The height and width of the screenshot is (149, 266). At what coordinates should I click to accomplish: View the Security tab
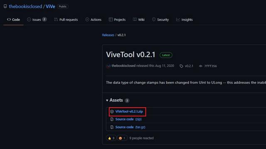coord(160,19)
